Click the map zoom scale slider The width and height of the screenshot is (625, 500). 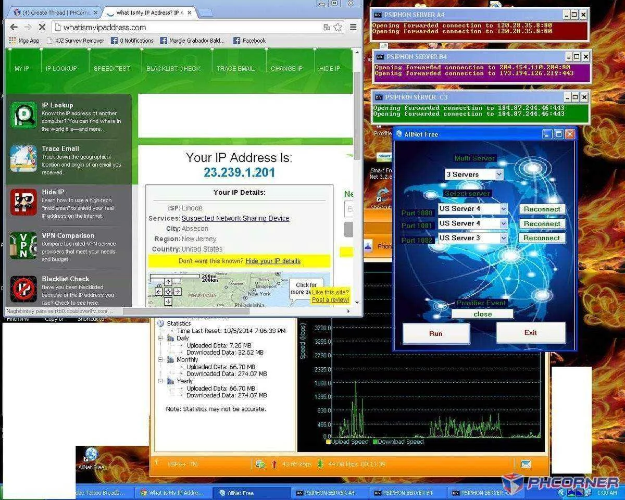[174, 277]
